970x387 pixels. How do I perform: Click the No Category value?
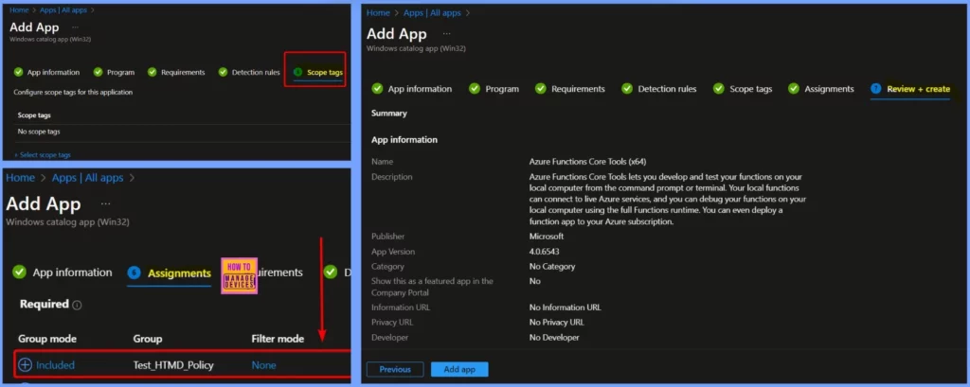pos(552,267)
